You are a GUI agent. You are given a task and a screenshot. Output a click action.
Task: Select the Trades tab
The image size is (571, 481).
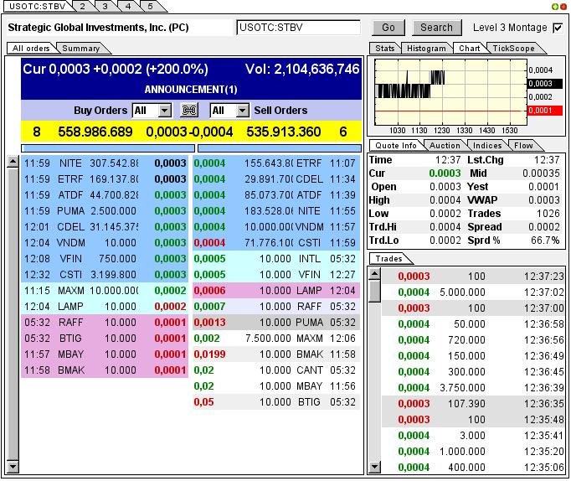click(389, 259)
